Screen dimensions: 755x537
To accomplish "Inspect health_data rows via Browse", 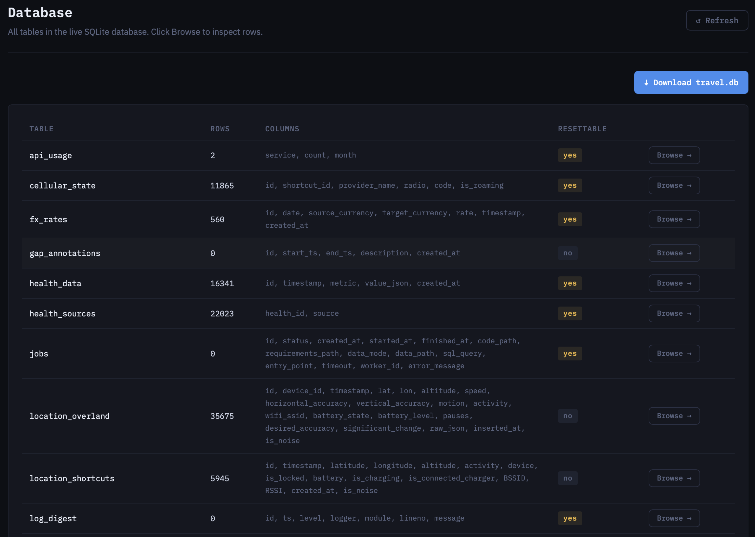I will 674,283.
